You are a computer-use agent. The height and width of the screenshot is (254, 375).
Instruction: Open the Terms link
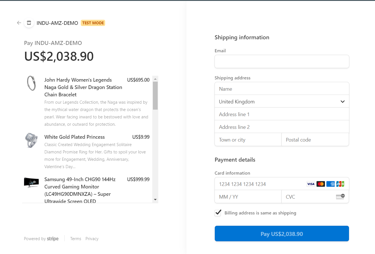(75, 238)
